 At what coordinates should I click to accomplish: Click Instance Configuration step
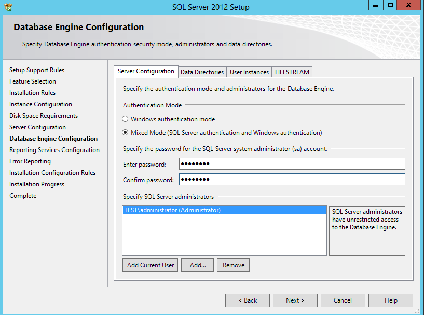(x=40, y=104)
